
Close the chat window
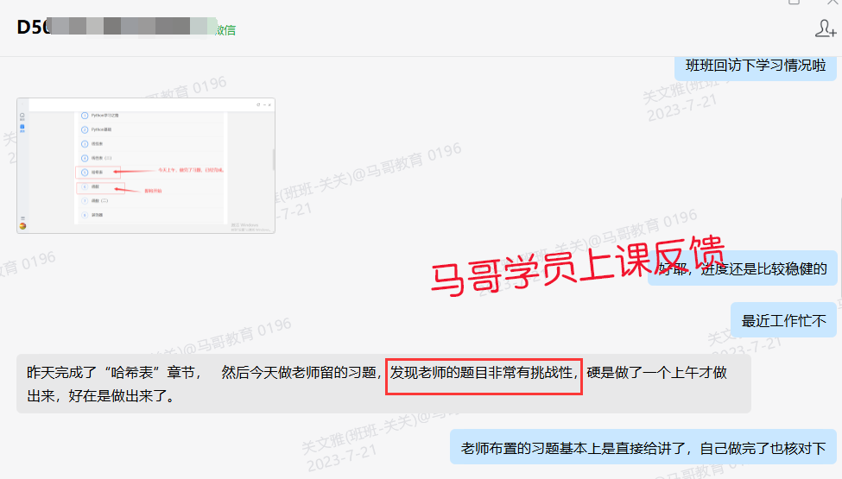coord(831,3)
